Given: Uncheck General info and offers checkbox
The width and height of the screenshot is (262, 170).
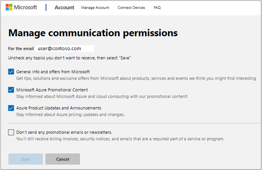Looking at the screenshot, I should (11, 72).
